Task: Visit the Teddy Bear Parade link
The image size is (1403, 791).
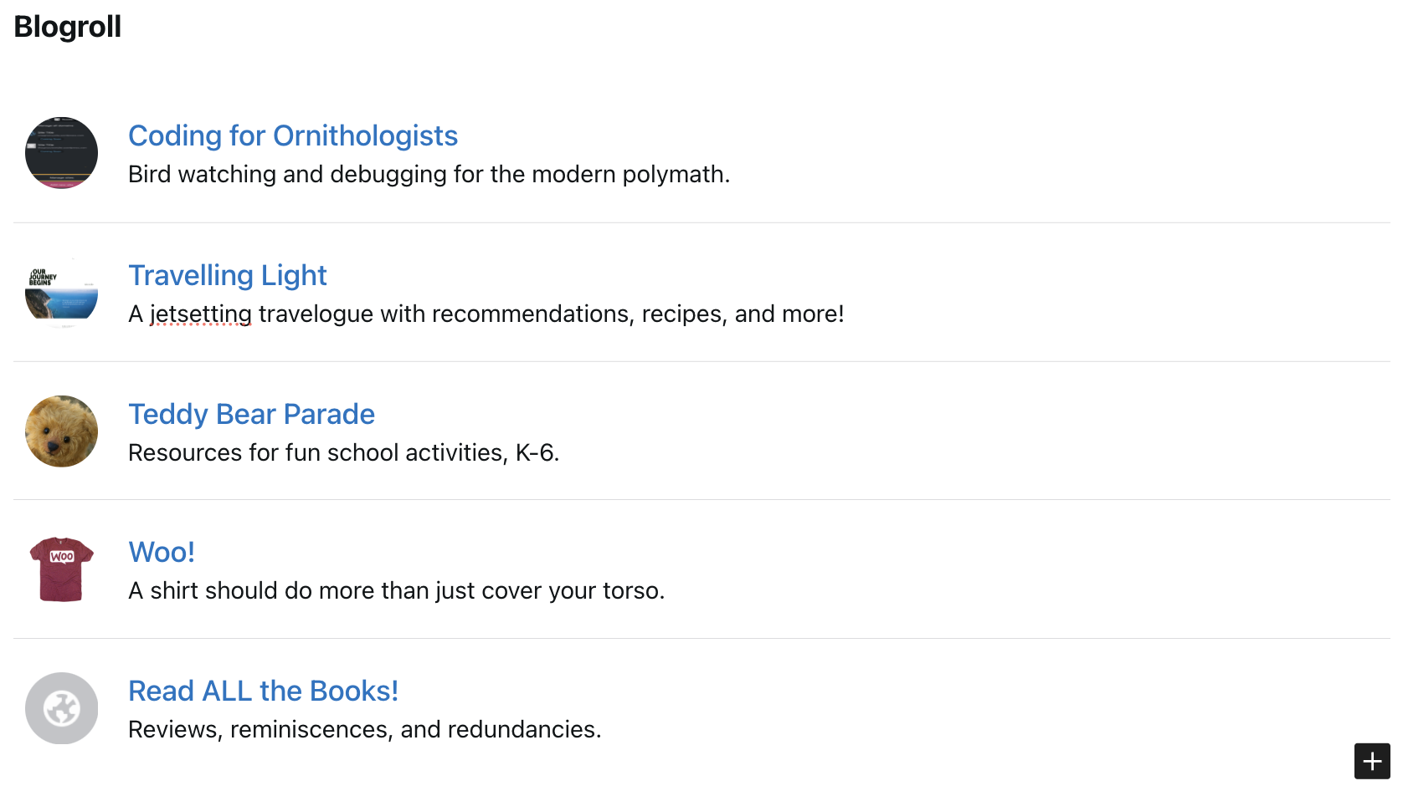Action: [251, 414]
